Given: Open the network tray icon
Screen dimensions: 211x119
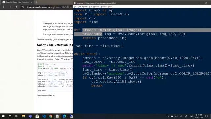Looking at the screenshot, I should (181, 116).
